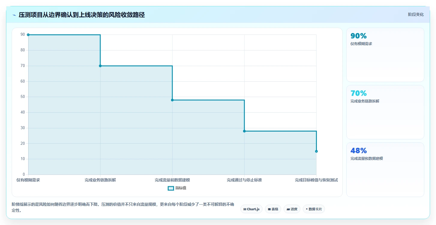Toggle the 指标值 legend item
The width and height of the screenshot is (436, 225).
[177, 188]
